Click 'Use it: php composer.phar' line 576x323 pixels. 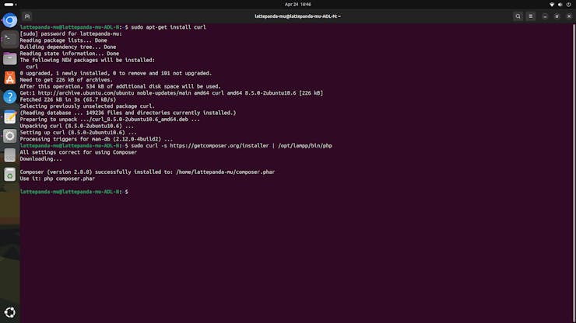58,179
